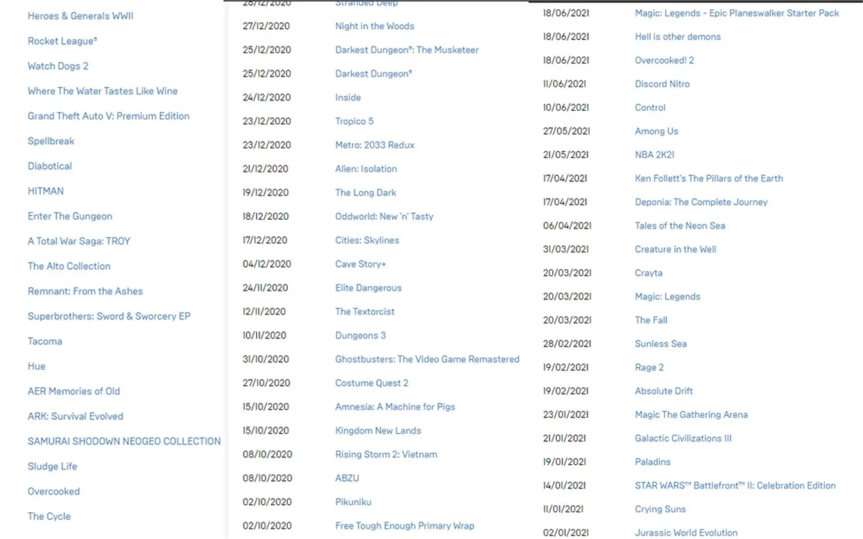Open SAMURAI SHODOWN NEOGEO COLLECTION link
The height and width of the screenshot is (539, 863).
[124, 442]
